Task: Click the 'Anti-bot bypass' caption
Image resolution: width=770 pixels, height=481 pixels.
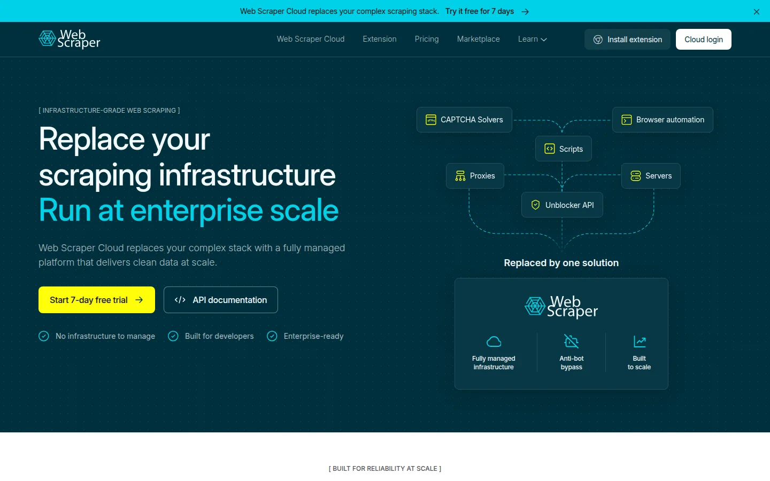Action: pos(572,363)
